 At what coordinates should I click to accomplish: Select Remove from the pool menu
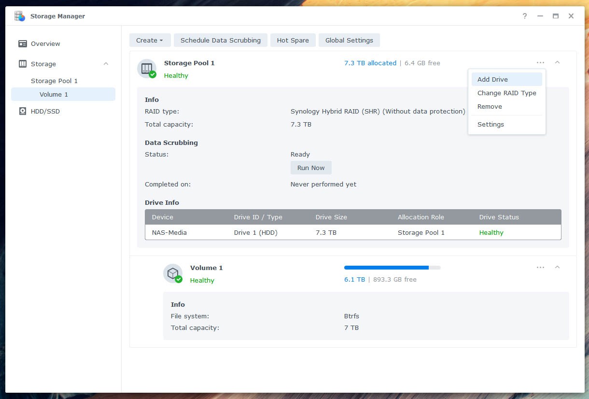(x=490, y=106)
